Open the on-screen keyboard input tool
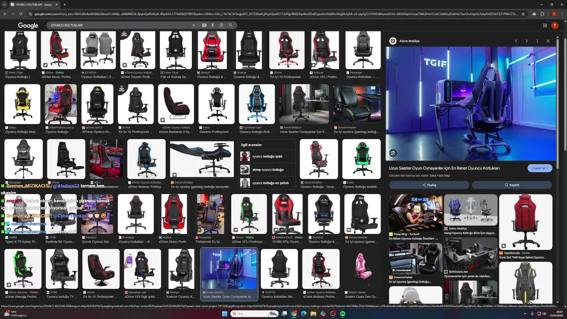 [204, 25]
